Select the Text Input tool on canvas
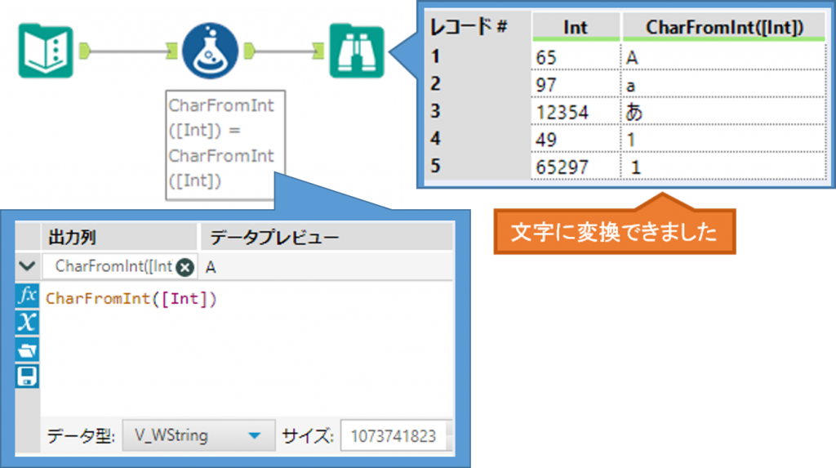 (x=46, y=51)
